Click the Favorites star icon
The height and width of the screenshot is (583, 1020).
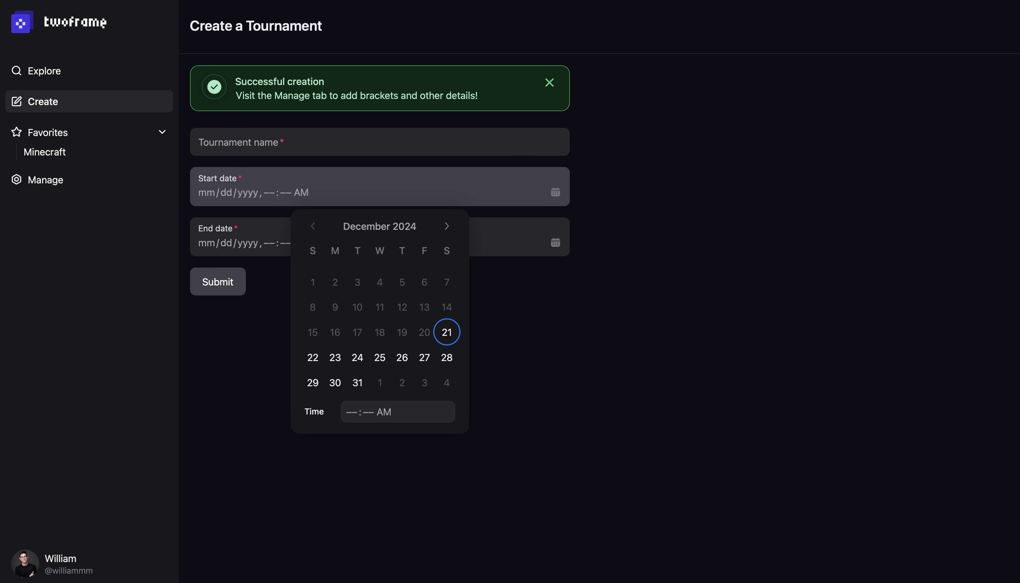click(16, 132)
